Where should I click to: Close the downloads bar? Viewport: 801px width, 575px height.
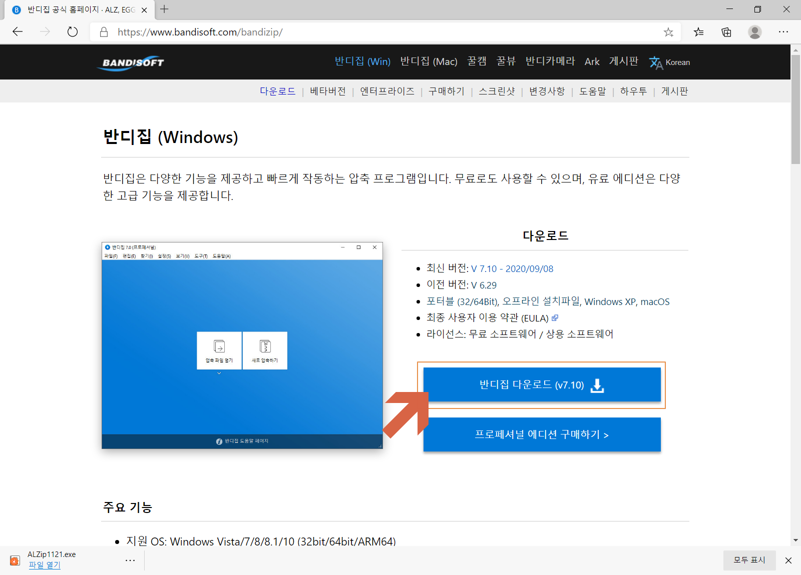point(788,560)
